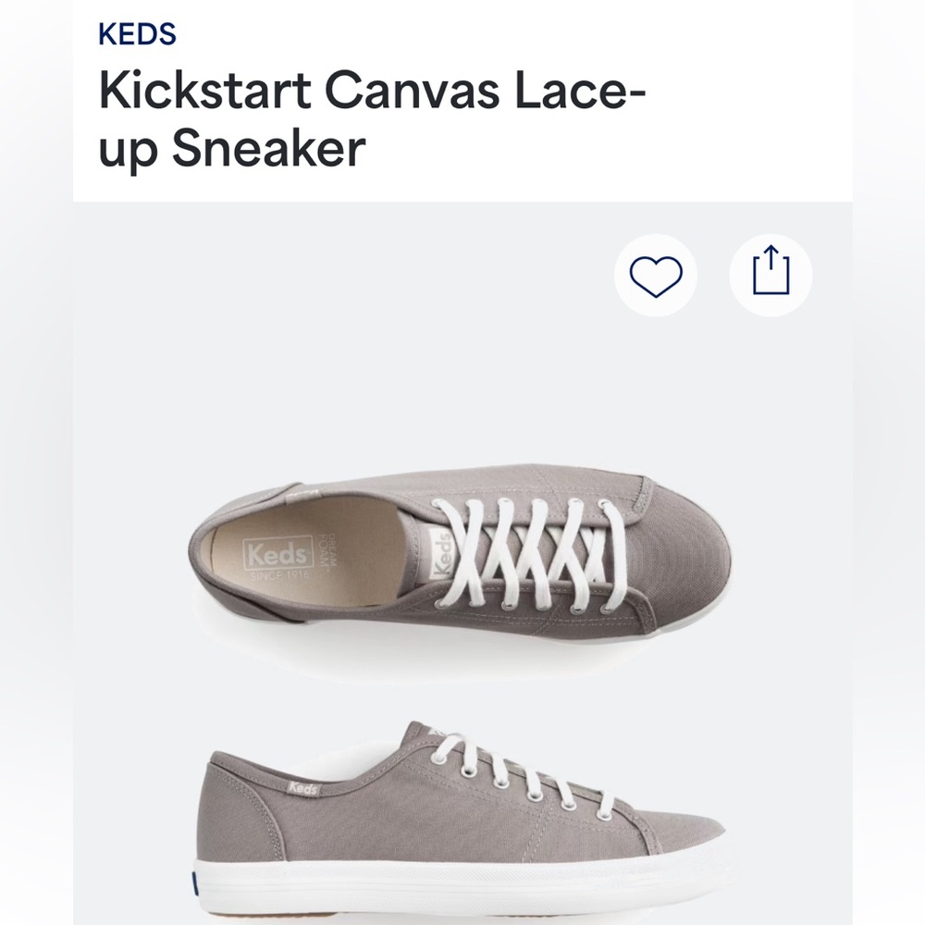Viewport: 925px width, 925px height.
Task: Click 'Kickstart Canvas Lace-up Sneaker' heading
Action: 370,116
